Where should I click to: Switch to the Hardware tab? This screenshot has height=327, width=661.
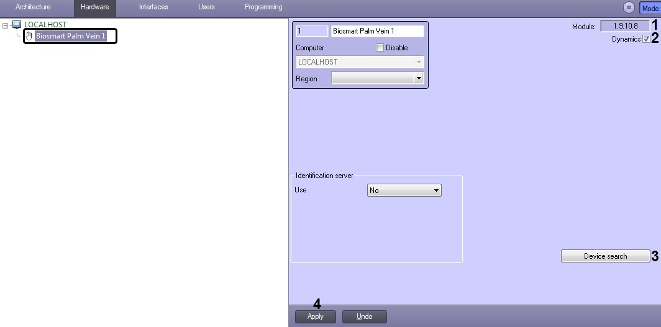[95, 7]
